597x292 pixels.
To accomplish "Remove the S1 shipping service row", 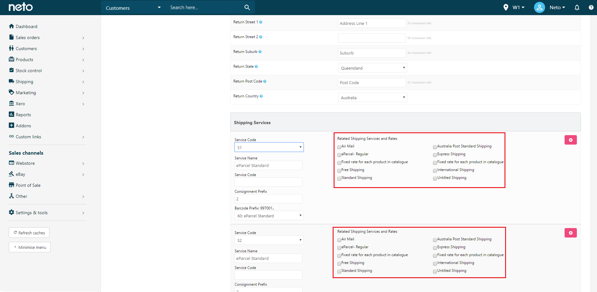I will [571, 140].
